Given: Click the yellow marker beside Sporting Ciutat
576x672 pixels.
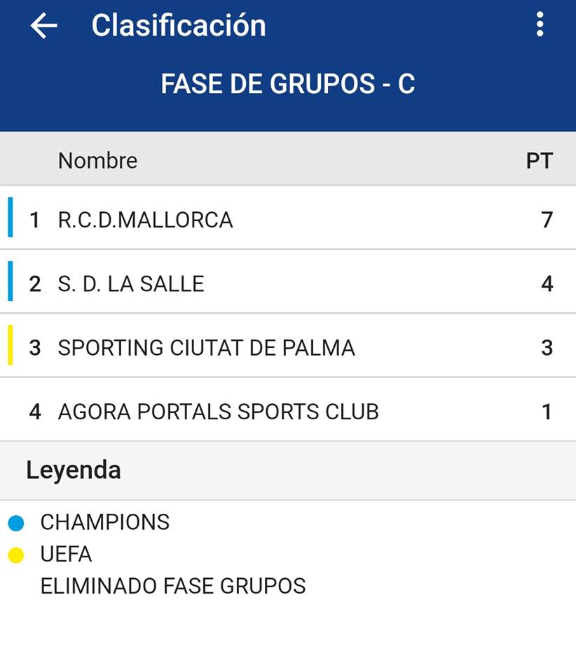Looking at the screenshot, I should coord(11,345).
